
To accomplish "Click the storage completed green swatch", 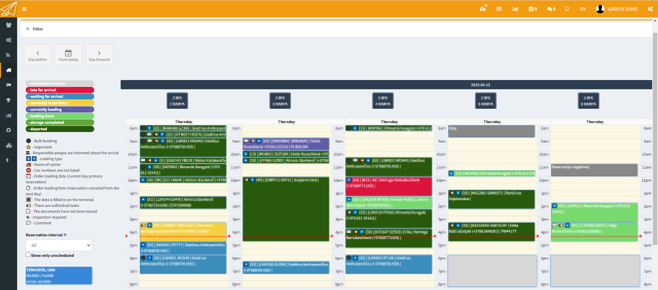I will click(x=60, y=122).
